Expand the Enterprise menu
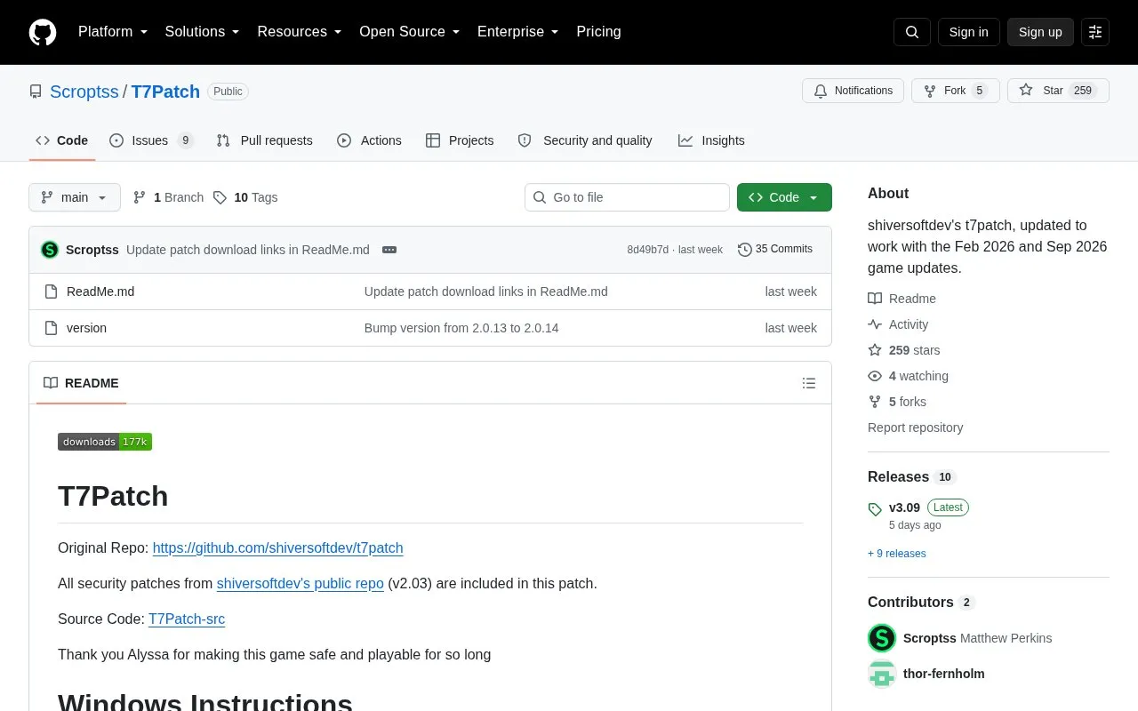Screen dimensions: 1138x711 tap(518, 32)
